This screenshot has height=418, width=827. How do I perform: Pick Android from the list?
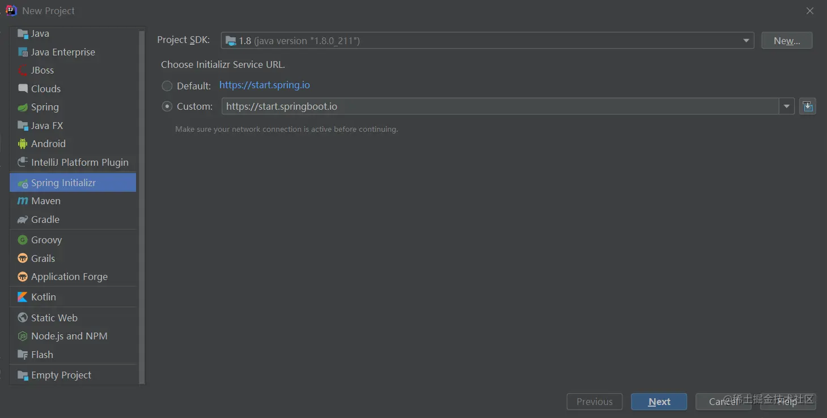(48, 144)
